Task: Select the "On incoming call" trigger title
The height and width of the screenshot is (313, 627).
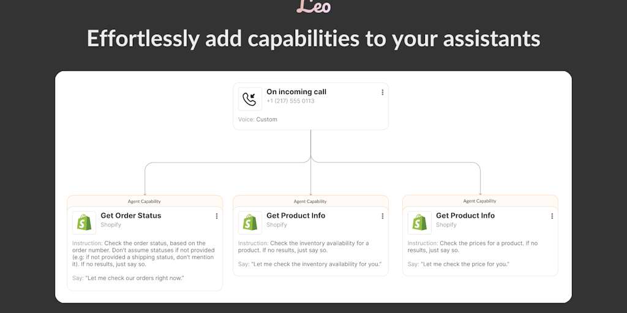Action: (x=296, y=92)
